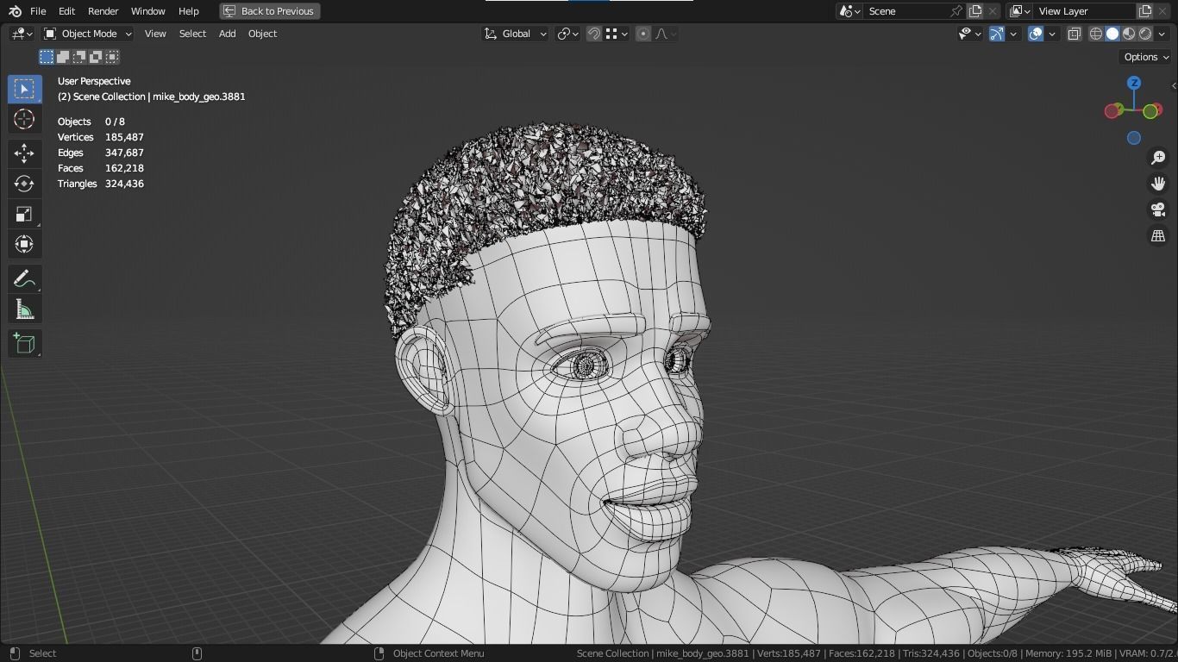1178x662 pixels.
Task: Set selection mode to Extend
Action: [63, 57]
